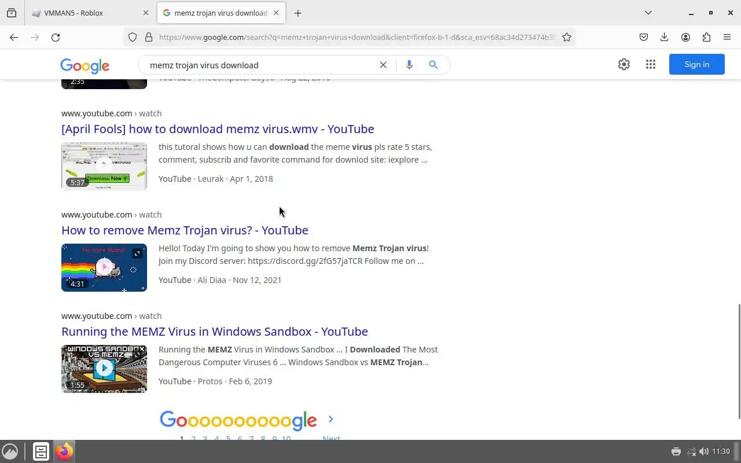Open volume control tray icon
741x463 pixels.
point(704,451)
